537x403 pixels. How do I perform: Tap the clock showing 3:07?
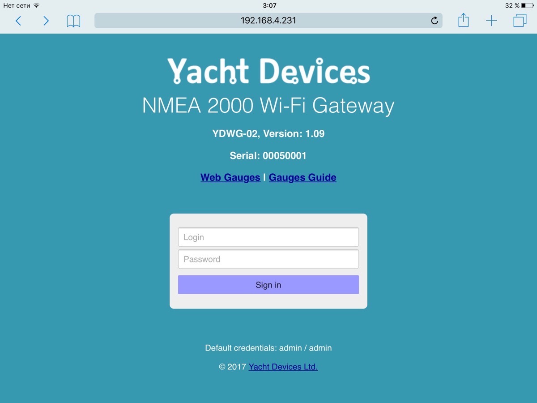point(269,5)
